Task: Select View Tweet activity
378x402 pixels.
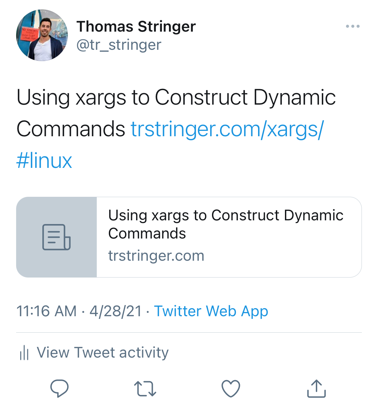Action: click(103, 352)
